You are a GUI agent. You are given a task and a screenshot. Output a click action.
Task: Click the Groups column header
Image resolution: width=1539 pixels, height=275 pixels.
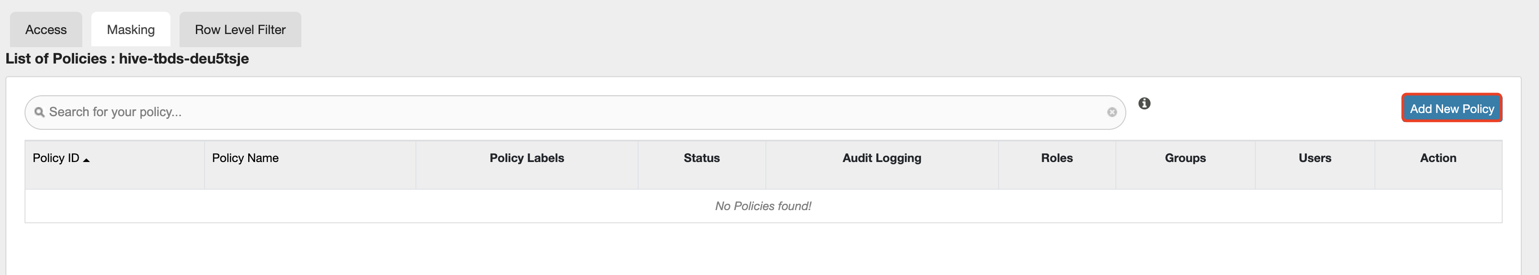(x=1185, y=158)
